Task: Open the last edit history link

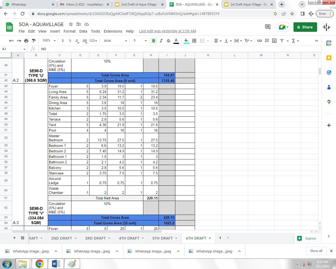Action: pyautogui.click(x=167, y=31)
